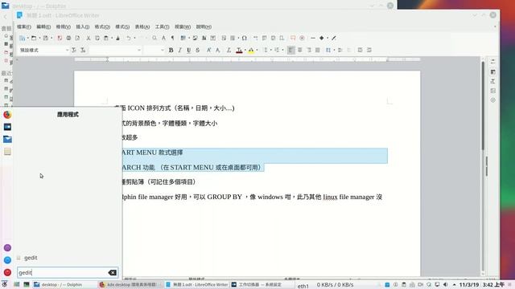Click the Insert line icon

313,38
